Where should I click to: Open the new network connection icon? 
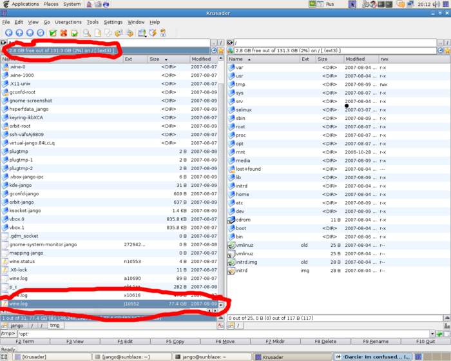141,33
